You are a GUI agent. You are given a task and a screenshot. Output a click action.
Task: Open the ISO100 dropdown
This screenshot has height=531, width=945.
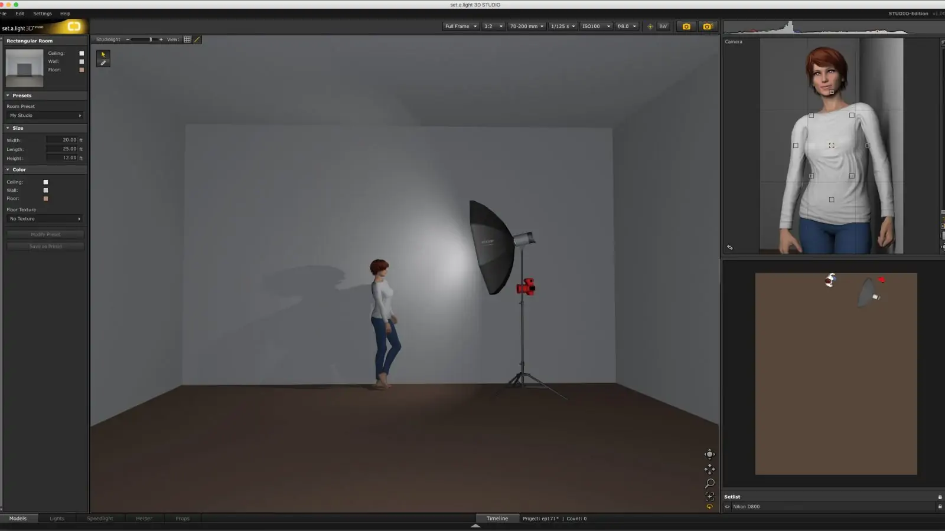596,27
